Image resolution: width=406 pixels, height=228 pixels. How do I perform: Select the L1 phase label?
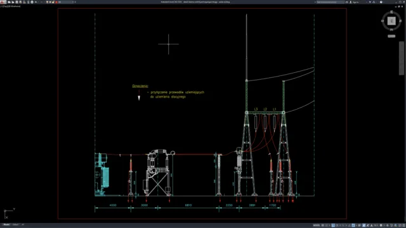(x=275, y=110)
